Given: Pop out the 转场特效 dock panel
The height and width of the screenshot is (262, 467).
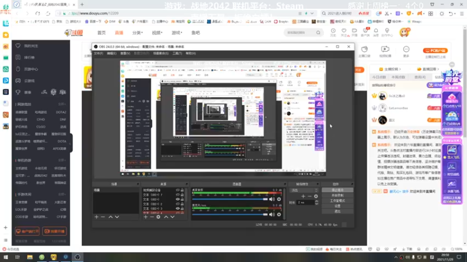Looking at the screenshot, I should tap(318, 184).
